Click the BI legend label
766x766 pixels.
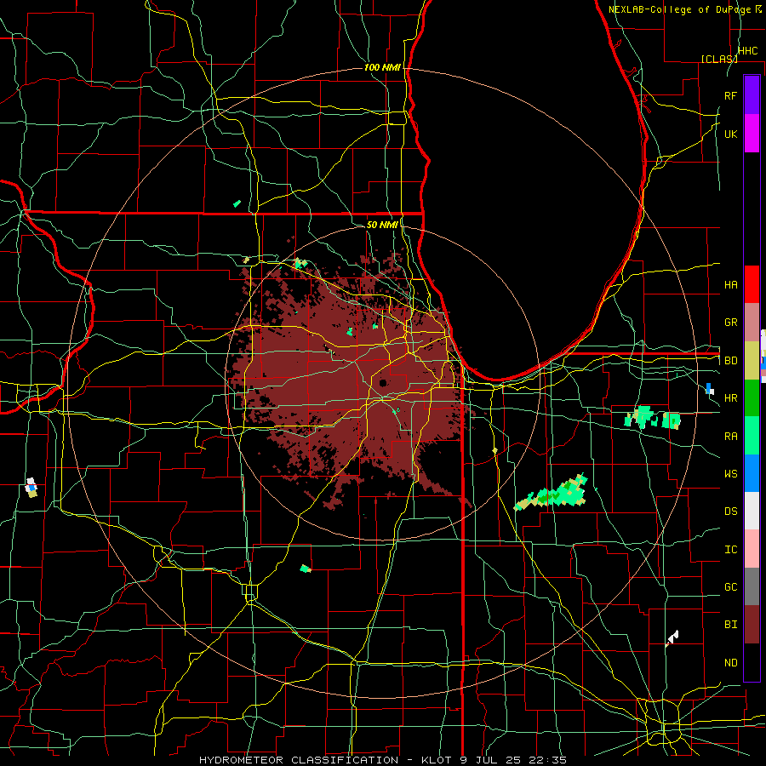[x=730, y=625]
